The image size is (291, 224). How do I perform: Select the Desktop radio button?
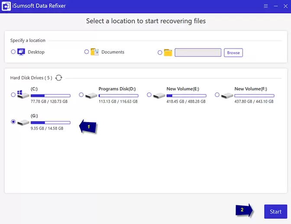coord(13,52)
